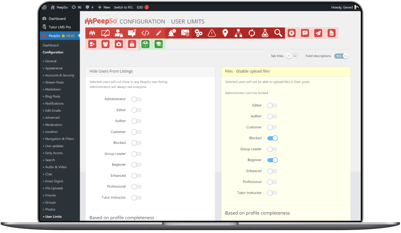Click the Accounts & Security person-lock icon

(x=119, y=33)
